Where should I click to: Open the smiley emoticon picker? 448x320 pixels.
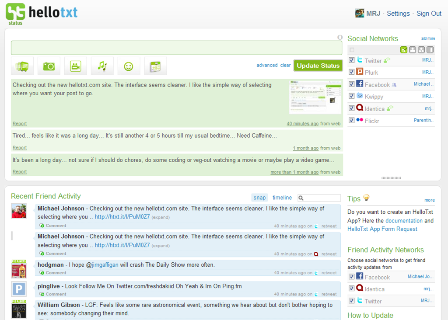tap(129, 66)
